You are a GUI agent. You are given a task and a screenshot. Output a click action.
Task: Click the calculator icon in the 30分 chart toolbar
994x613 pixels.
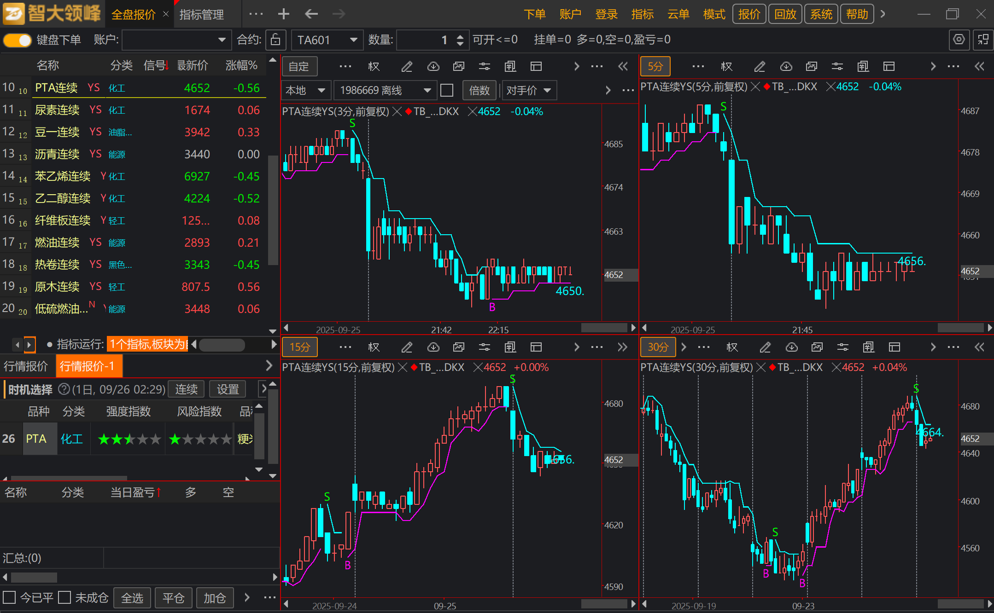[868, 347]
